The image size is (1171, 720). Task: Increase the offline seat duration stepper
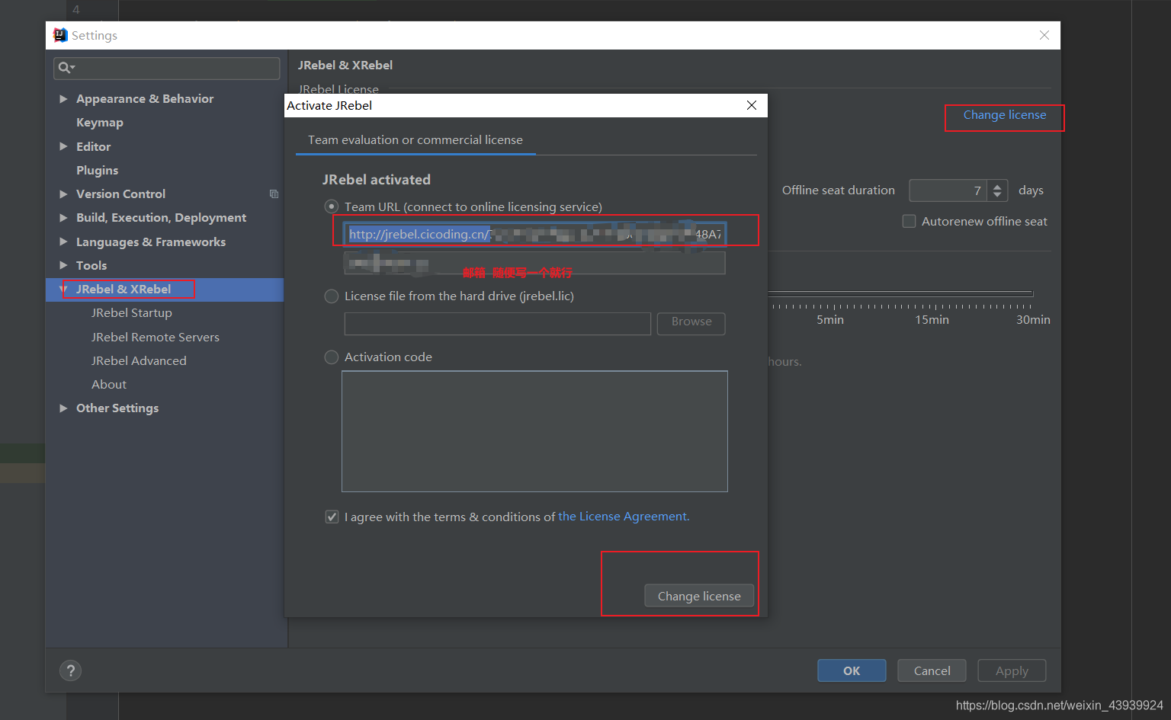pyautogui.click(x=997, y=186)
